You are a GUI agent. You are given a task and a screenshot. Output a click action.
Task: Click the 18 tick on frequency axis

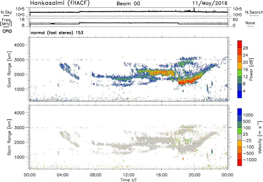pyautogui.click(x=22, y=20)
